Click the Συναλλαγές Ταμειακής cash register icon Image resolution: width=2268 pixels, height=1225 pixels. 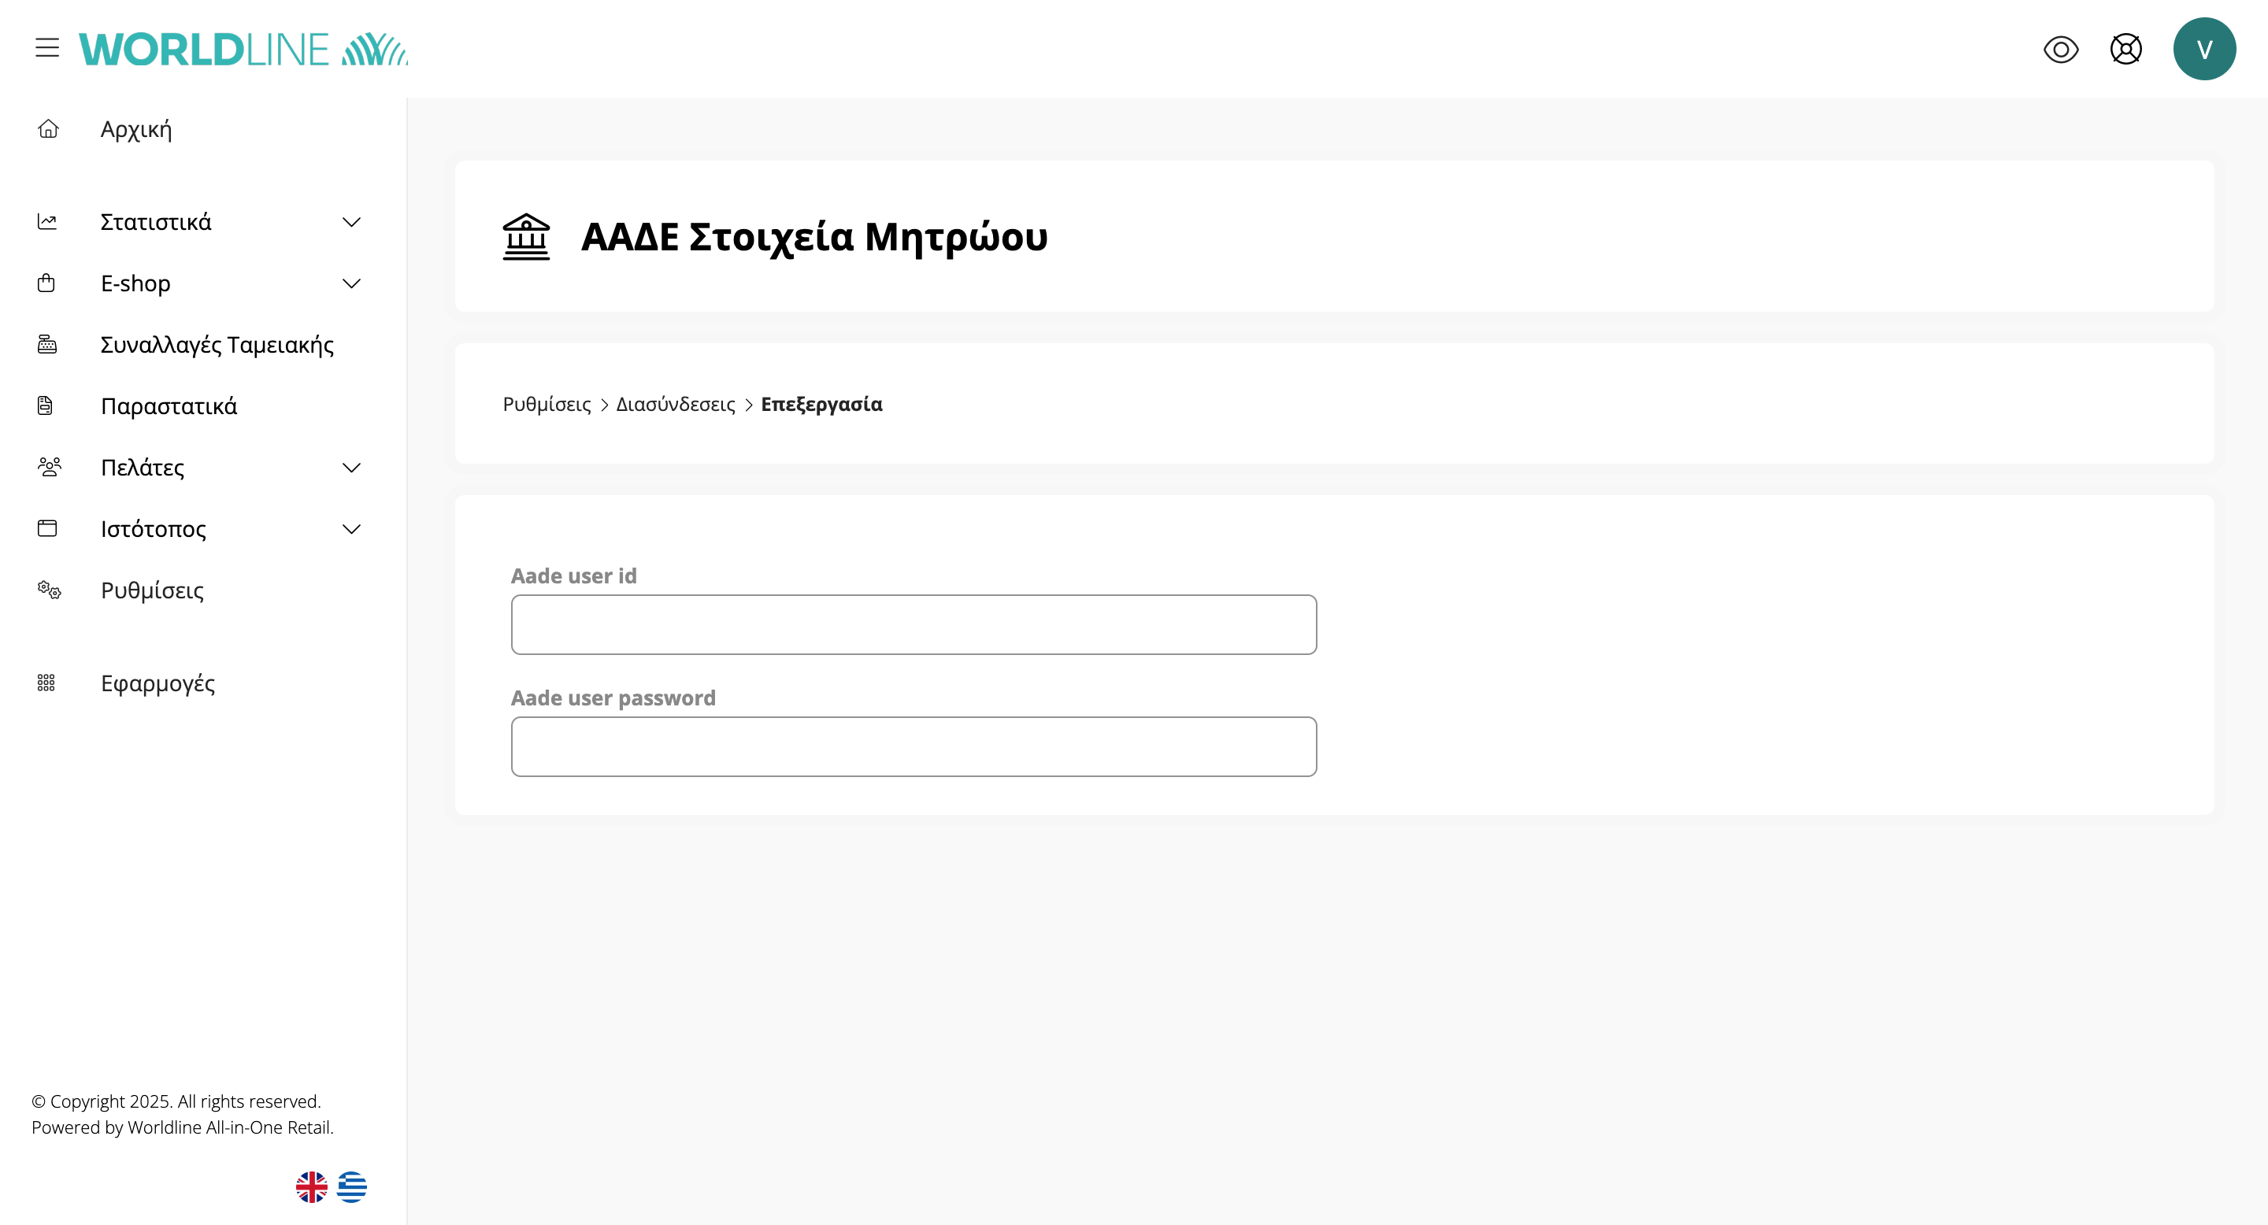point(47,344)
